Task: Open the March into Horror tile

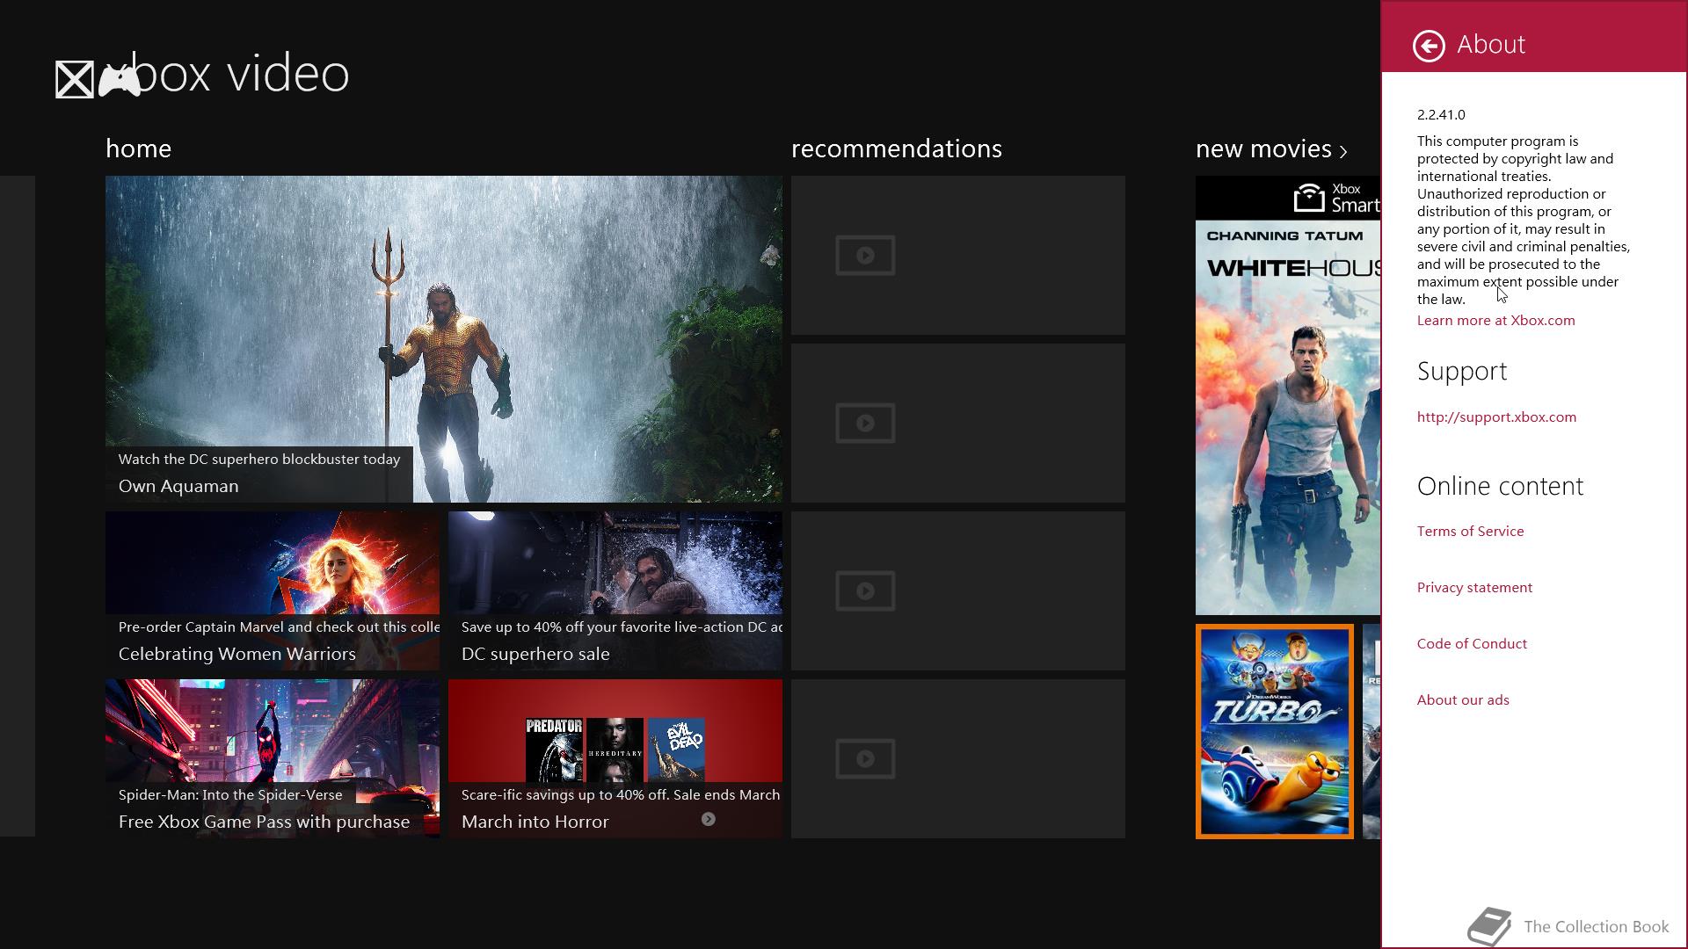Action: point(615,758)
